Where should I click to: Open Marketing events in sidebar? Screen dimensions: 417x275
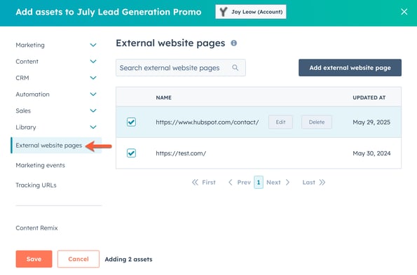tap(40, 165)
